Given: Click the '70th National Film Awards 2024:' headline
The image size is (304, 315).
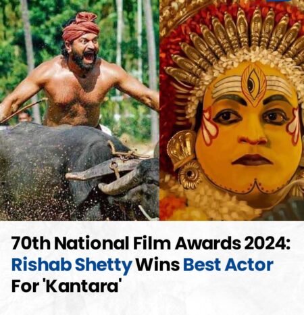Looking at the screenshot, I should (150, 243).
